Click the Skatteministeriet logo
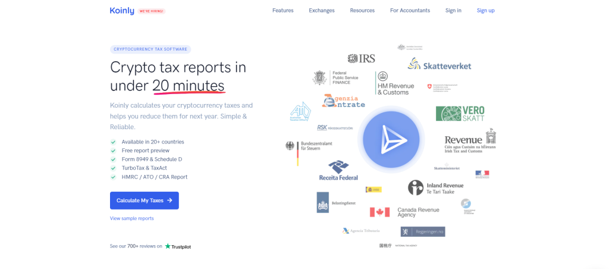 click(x=447, y=167)
